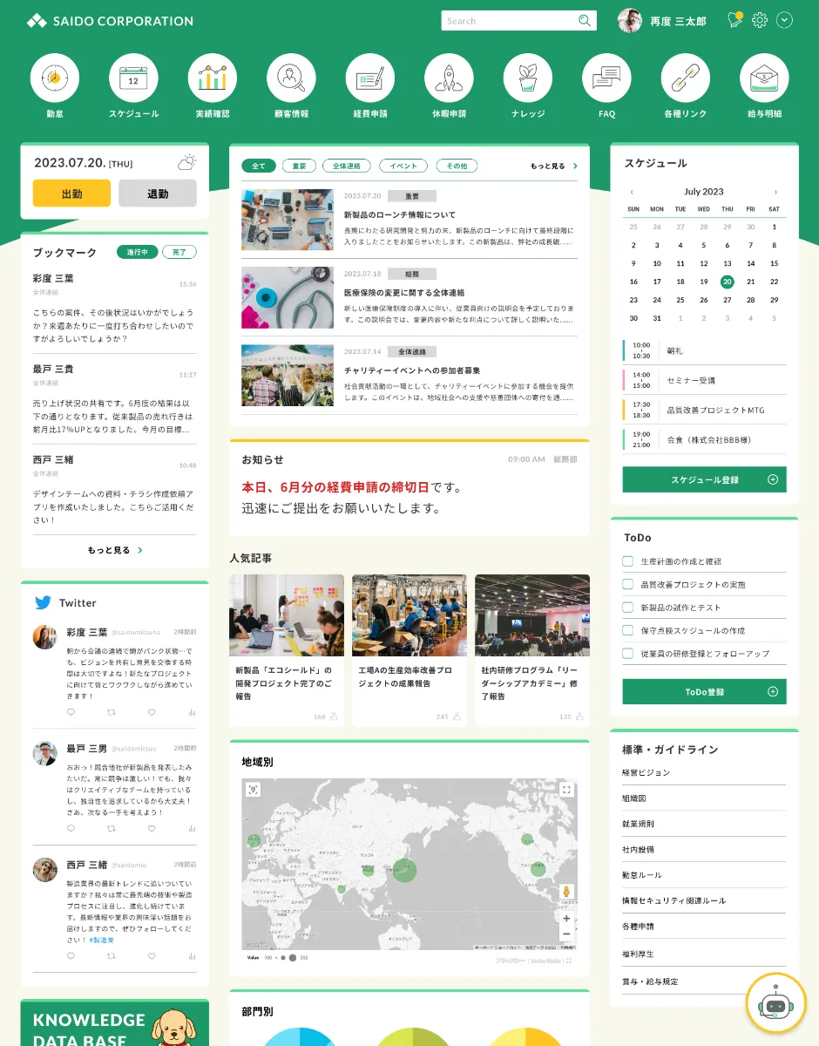819x1046 pixels.
Task: Open the 各種リンク chain link icon
Action: click(686, 78)
